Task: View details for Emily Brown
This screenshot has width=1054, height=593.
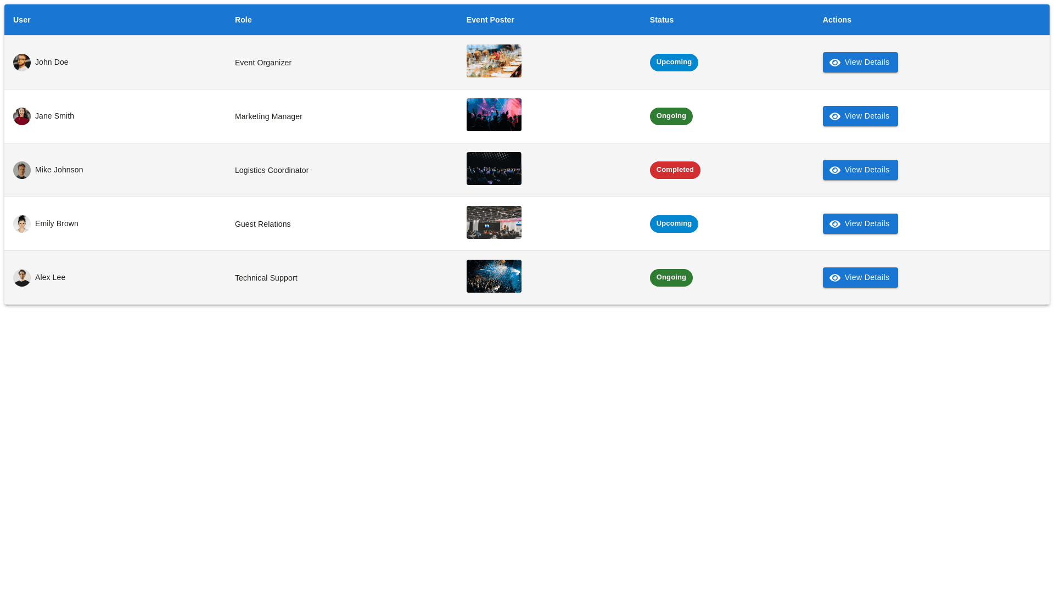Action: click(860, 224)
